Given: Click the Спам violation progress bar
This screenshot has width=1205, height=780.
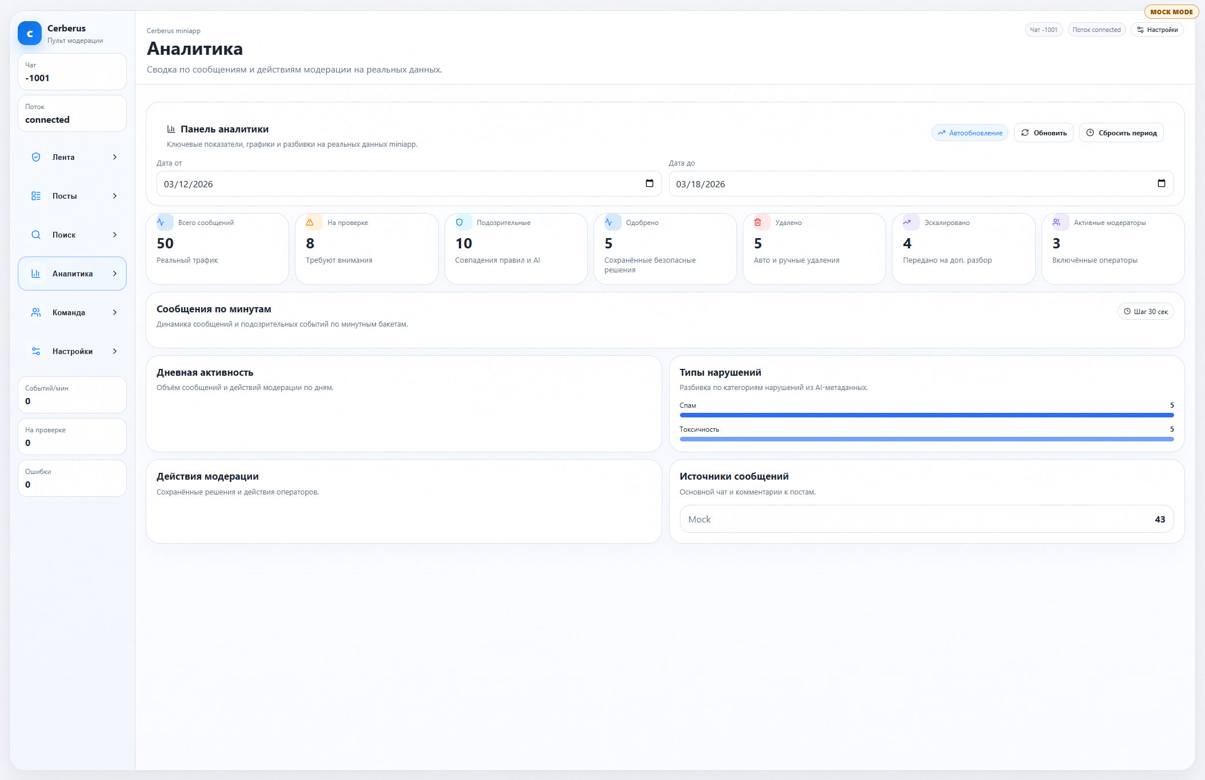Looking at the screenshot, I should pyautogui.click(x=926, y=415).
